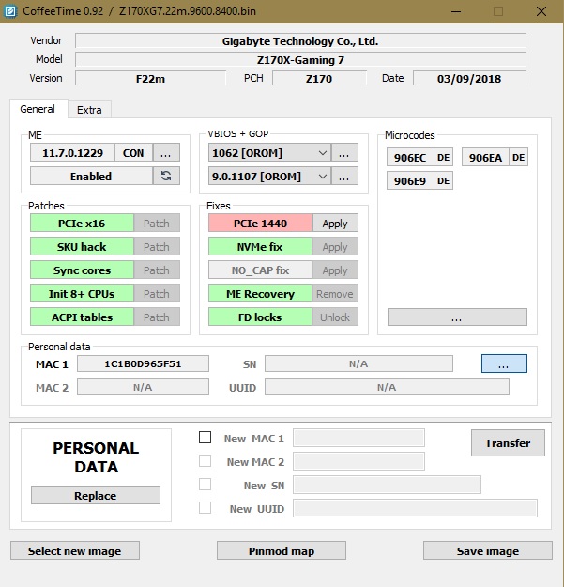564x587 pixels.
Task: Click Patch next to Init 8+ CPUs
Action: pyautogui.click(x=157, y=293)
